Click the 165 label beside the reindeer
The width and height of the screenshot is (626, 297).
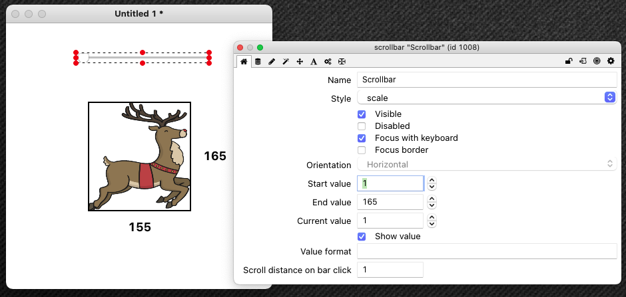pyautogui.click(x=215, y=156)
